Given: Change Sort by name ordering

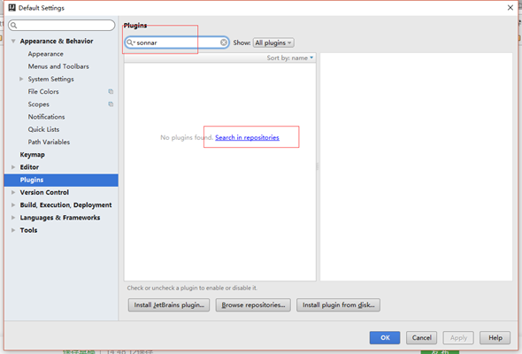Looking at the screenshot, I should (290, 58).
